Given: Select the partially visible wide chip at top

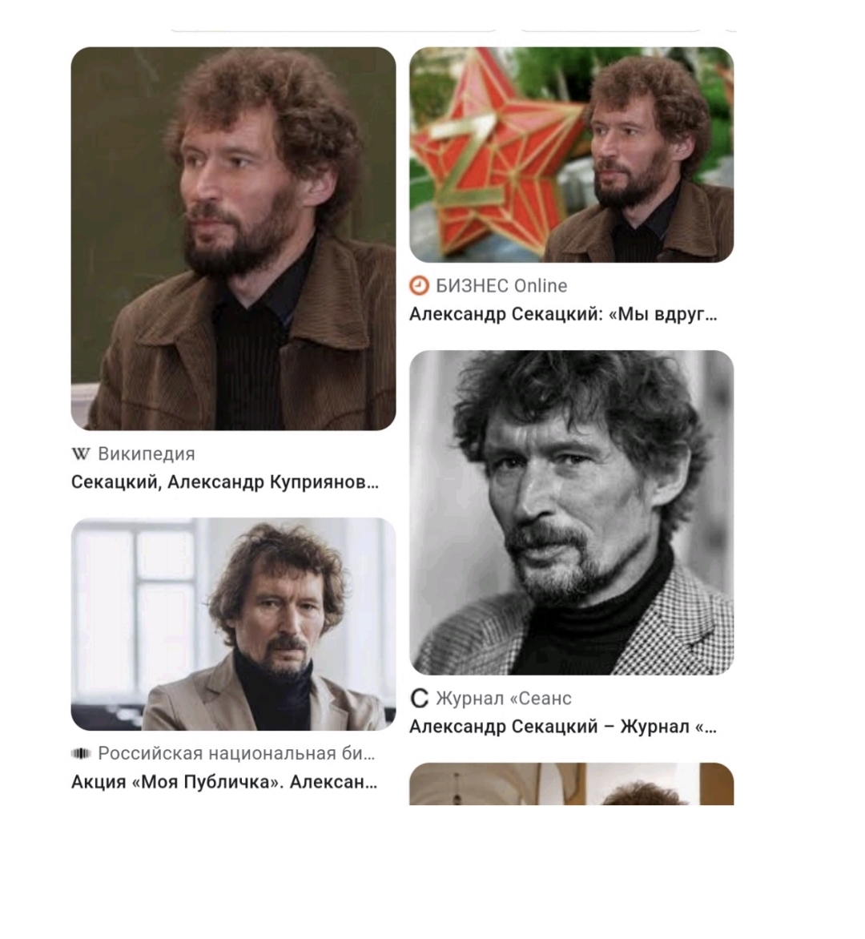Looking at the screenshot, I should [333, 29].
